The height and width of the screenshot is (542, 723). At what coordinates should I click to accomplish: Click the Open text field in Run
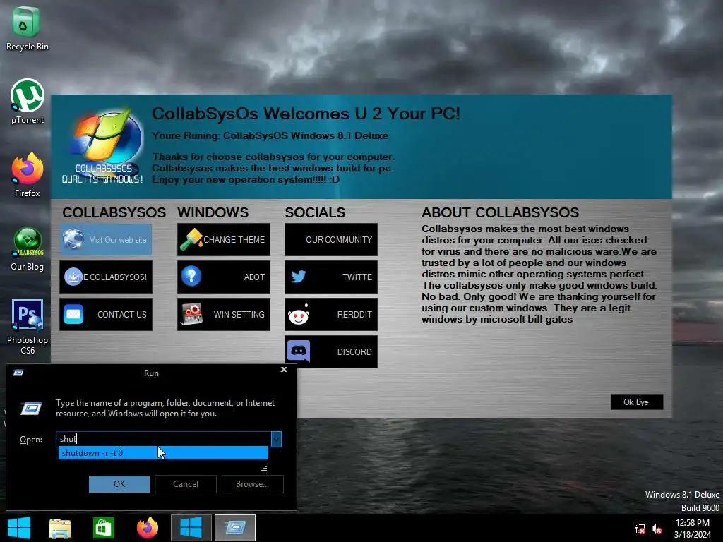(164, 439)
